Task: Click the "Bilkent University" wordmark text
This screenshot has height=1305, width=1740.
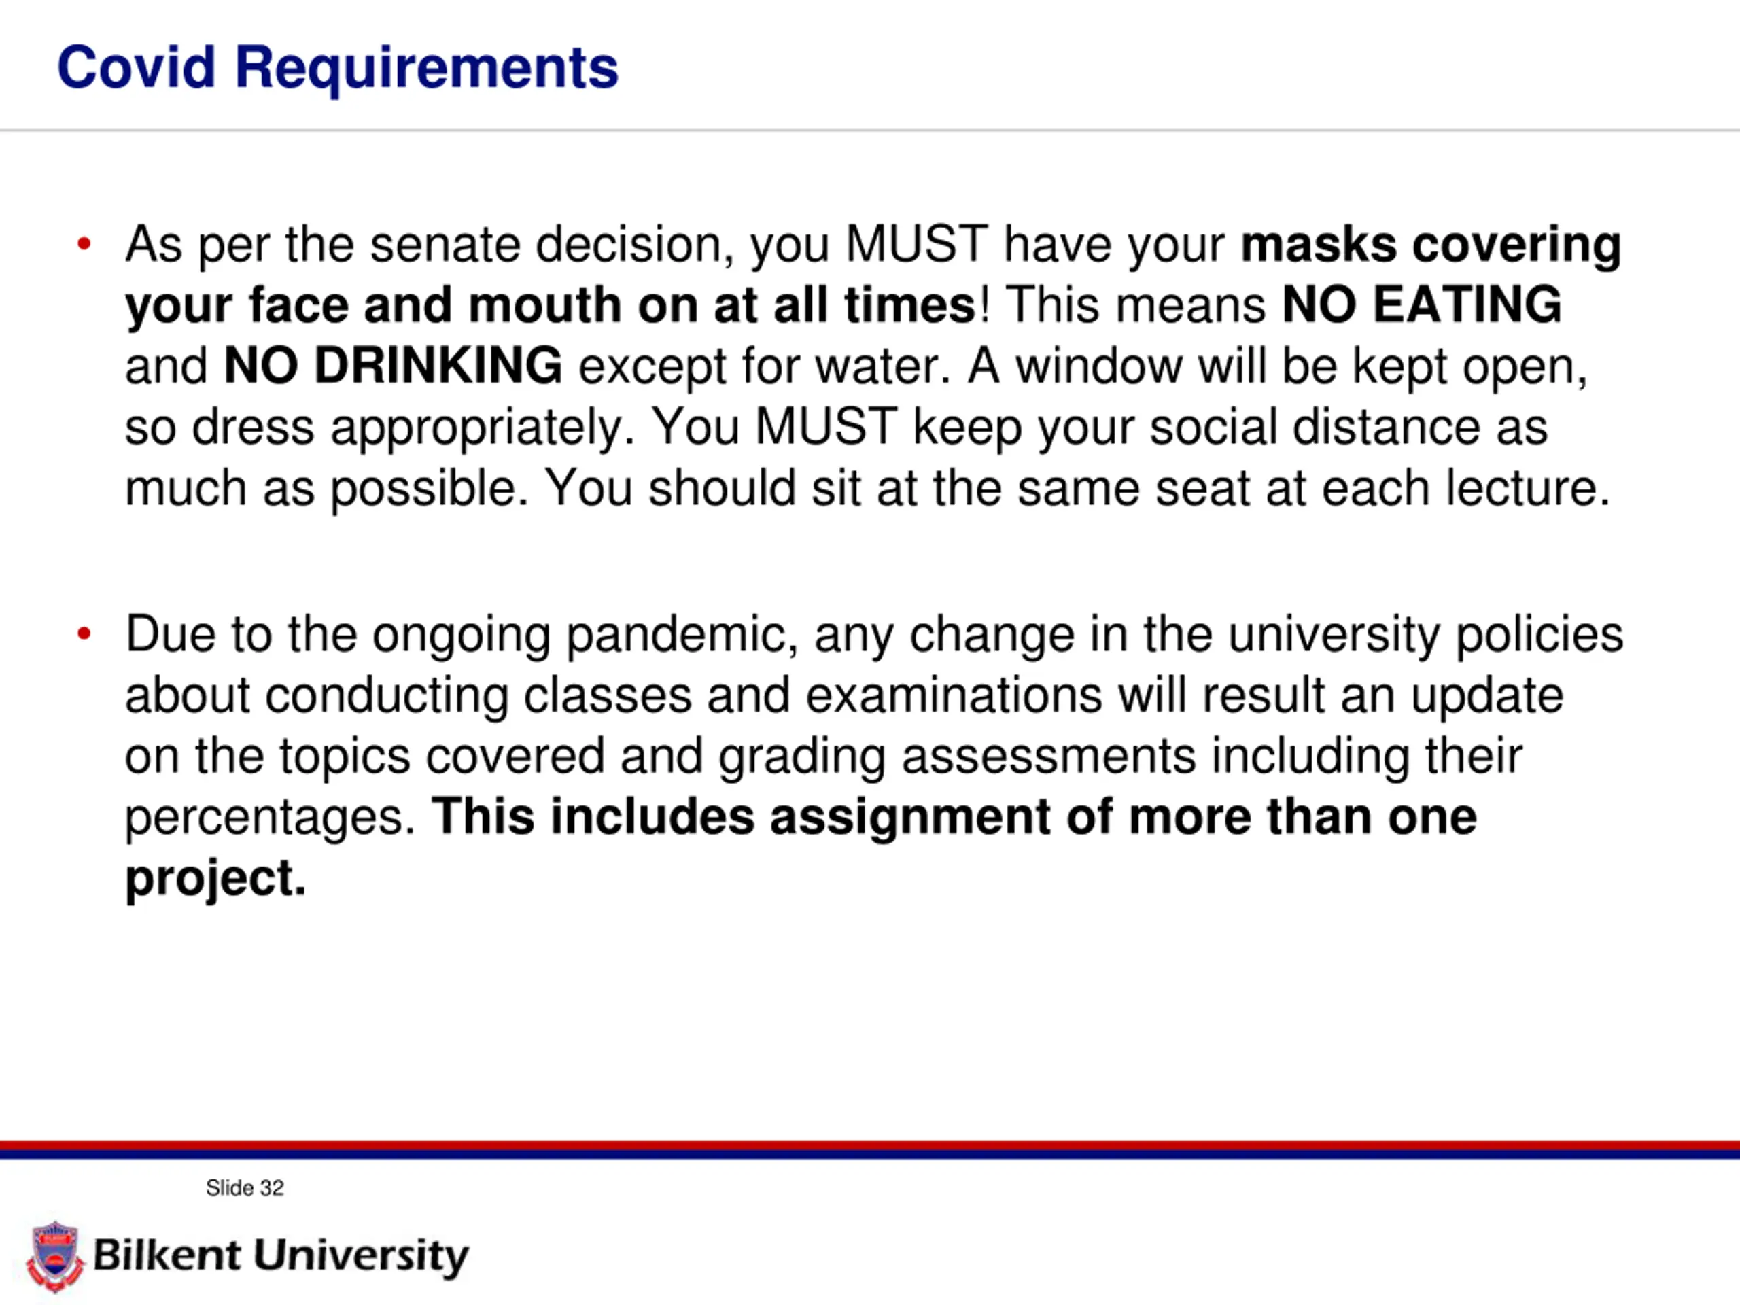Action: coord(281,1256)
